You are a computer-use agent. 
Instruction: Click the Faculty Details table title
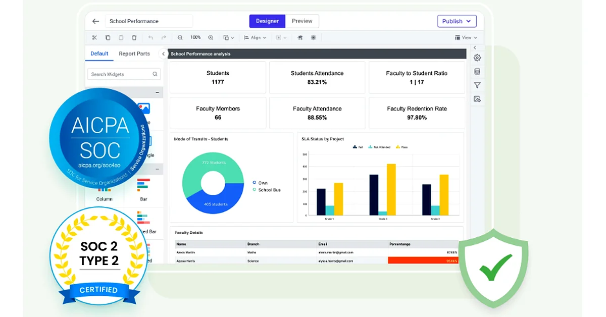(188, 233)
